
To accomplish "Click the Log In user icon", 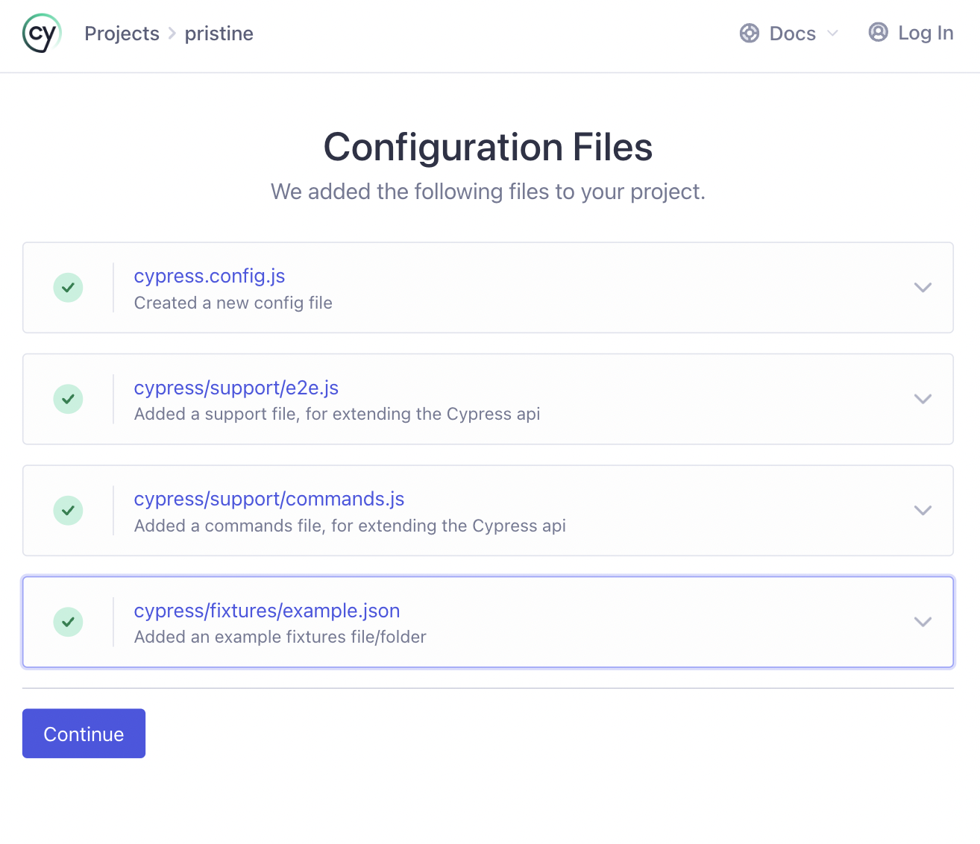I will pos(878,32).
